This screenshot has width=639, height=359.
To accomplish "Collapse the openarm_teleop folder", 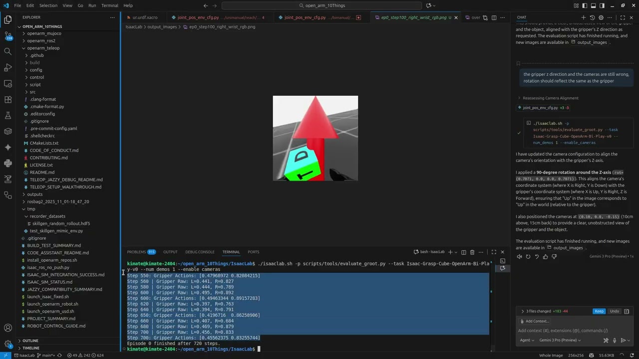I will click(x=68, y=48).
